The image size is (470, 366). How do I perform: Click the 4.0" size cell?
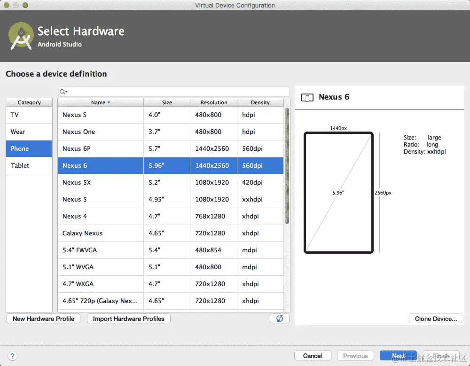point(167,115)
